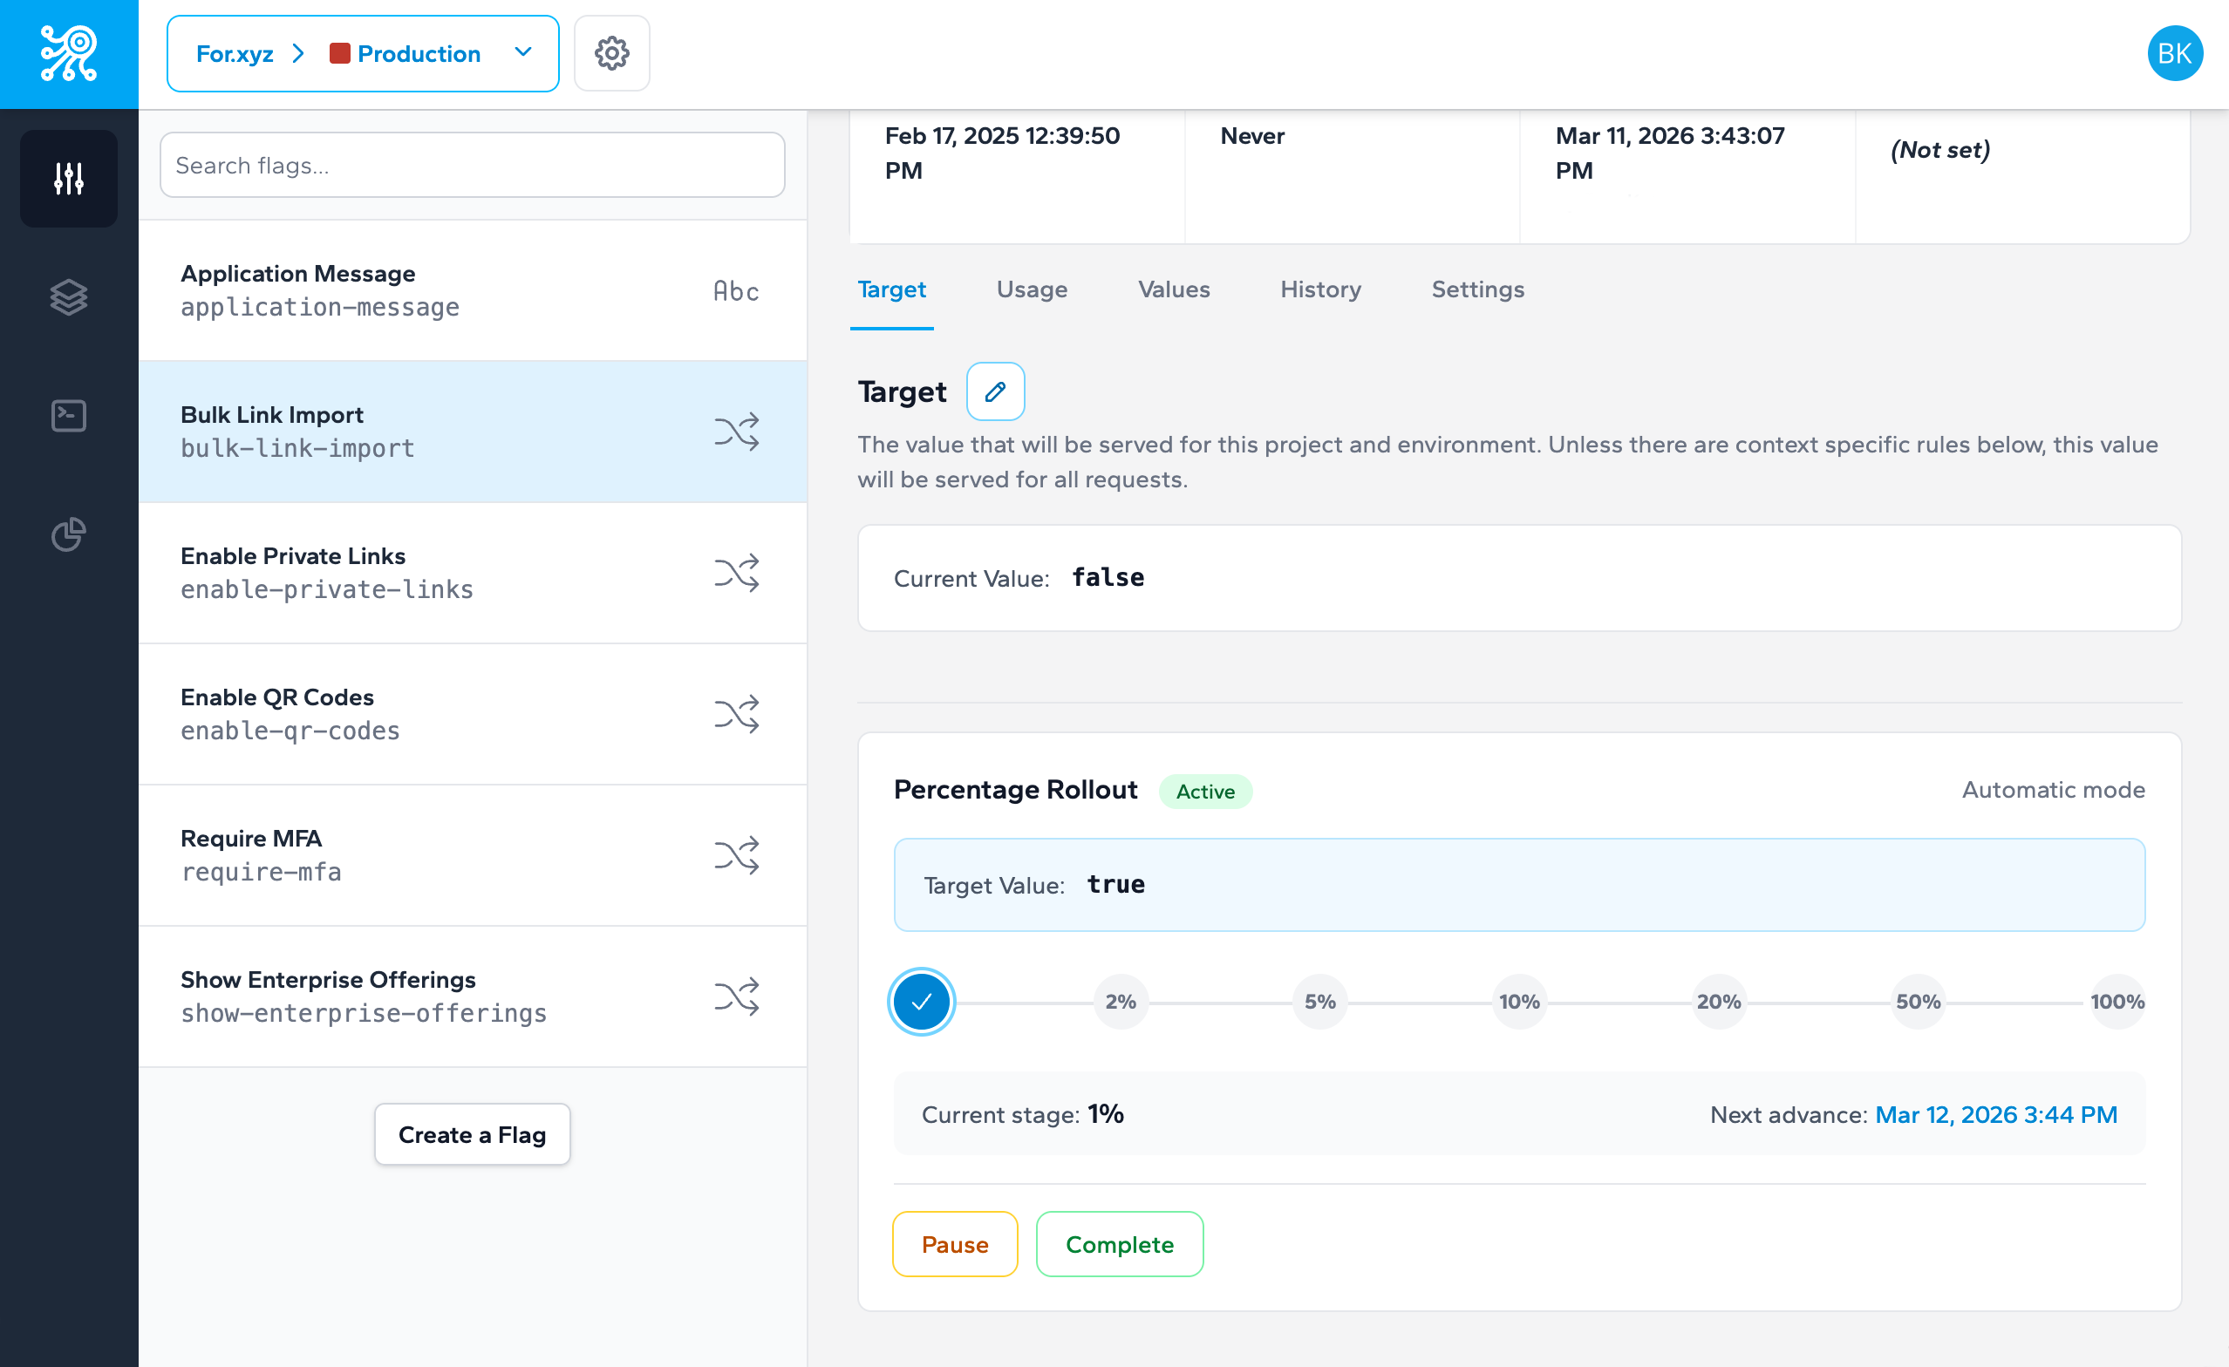This screenshot has width=2229, height=1367.
Task: Open the segments icon in the left sidebar
Action: [x=68, y=296]
